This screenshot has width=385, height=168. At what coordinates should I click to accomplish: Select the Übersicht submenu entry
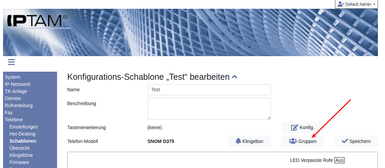tap(19, 148)
